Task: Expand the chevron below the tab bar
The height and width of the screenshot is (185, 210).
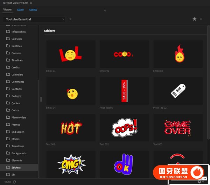Action: pos(105,11)
